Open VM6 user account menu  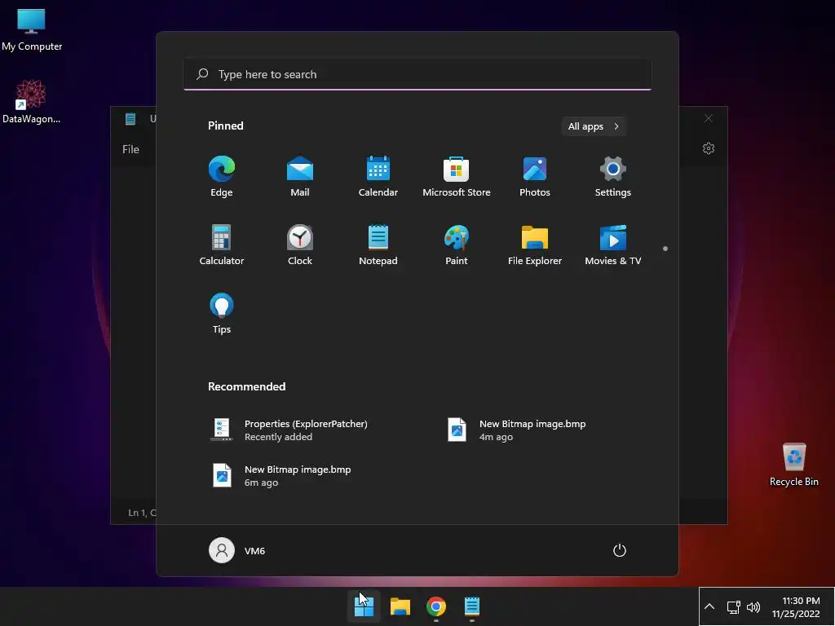pyautogui.click(x=237, y=550)
